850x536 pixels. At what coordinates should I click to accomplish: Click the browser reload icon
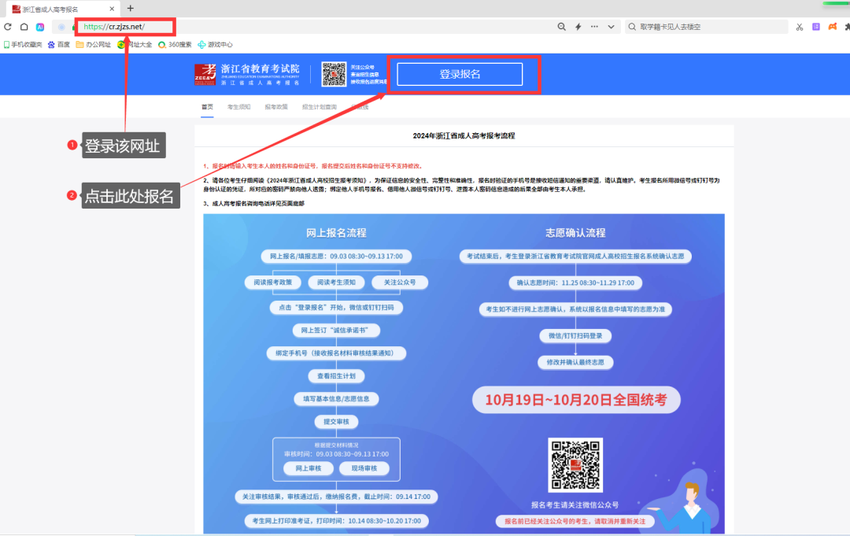(8, 27)
